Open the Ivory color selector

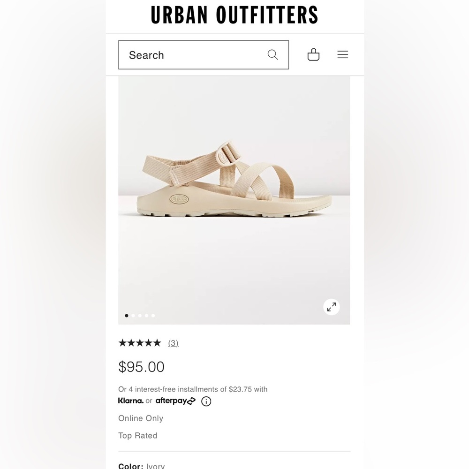[142, 465]
